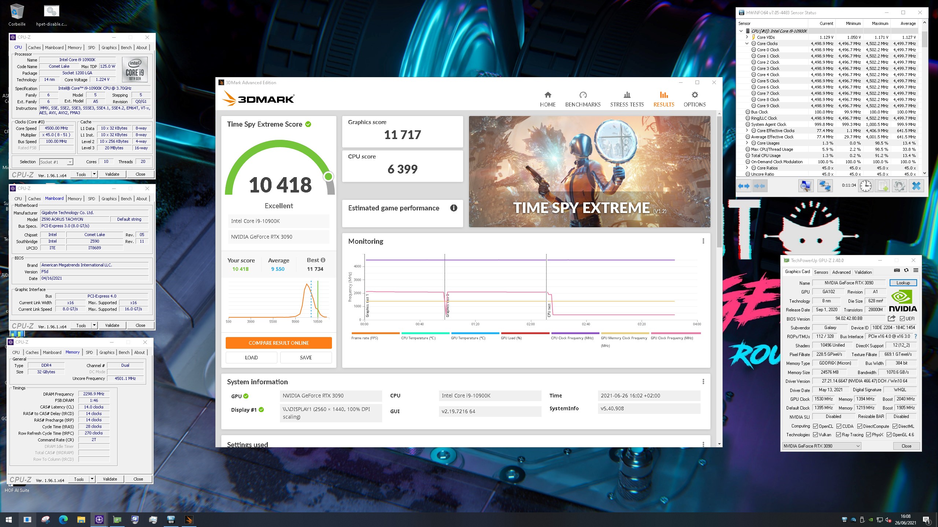This screenshot has height=527, width=938.
Task: Open the Monitoring panel three-dot menu
Action: tap(703, 241)
